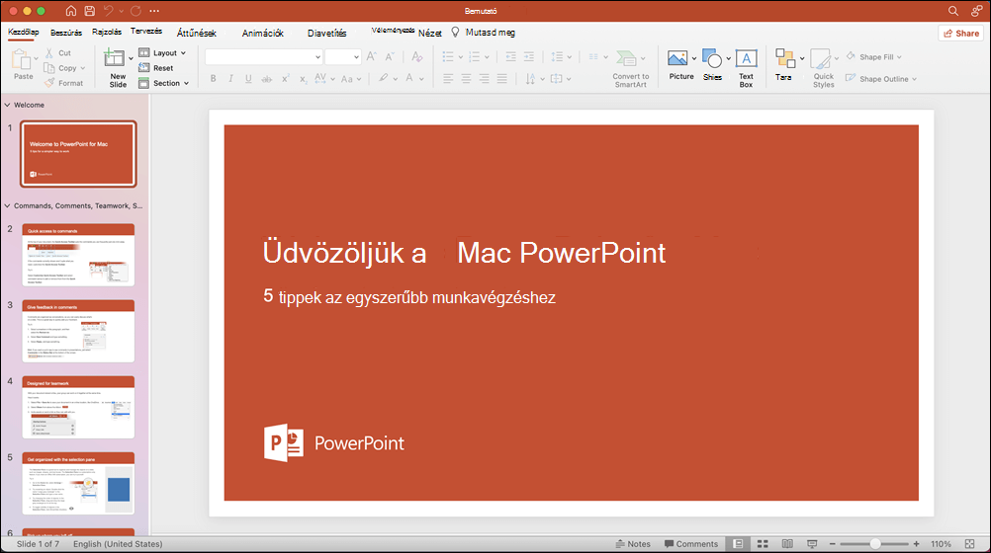This screenshot has height=553, width=991.
Task: Collapse the Welcome section
Action: pyautogui.click(x=7, y=105)
